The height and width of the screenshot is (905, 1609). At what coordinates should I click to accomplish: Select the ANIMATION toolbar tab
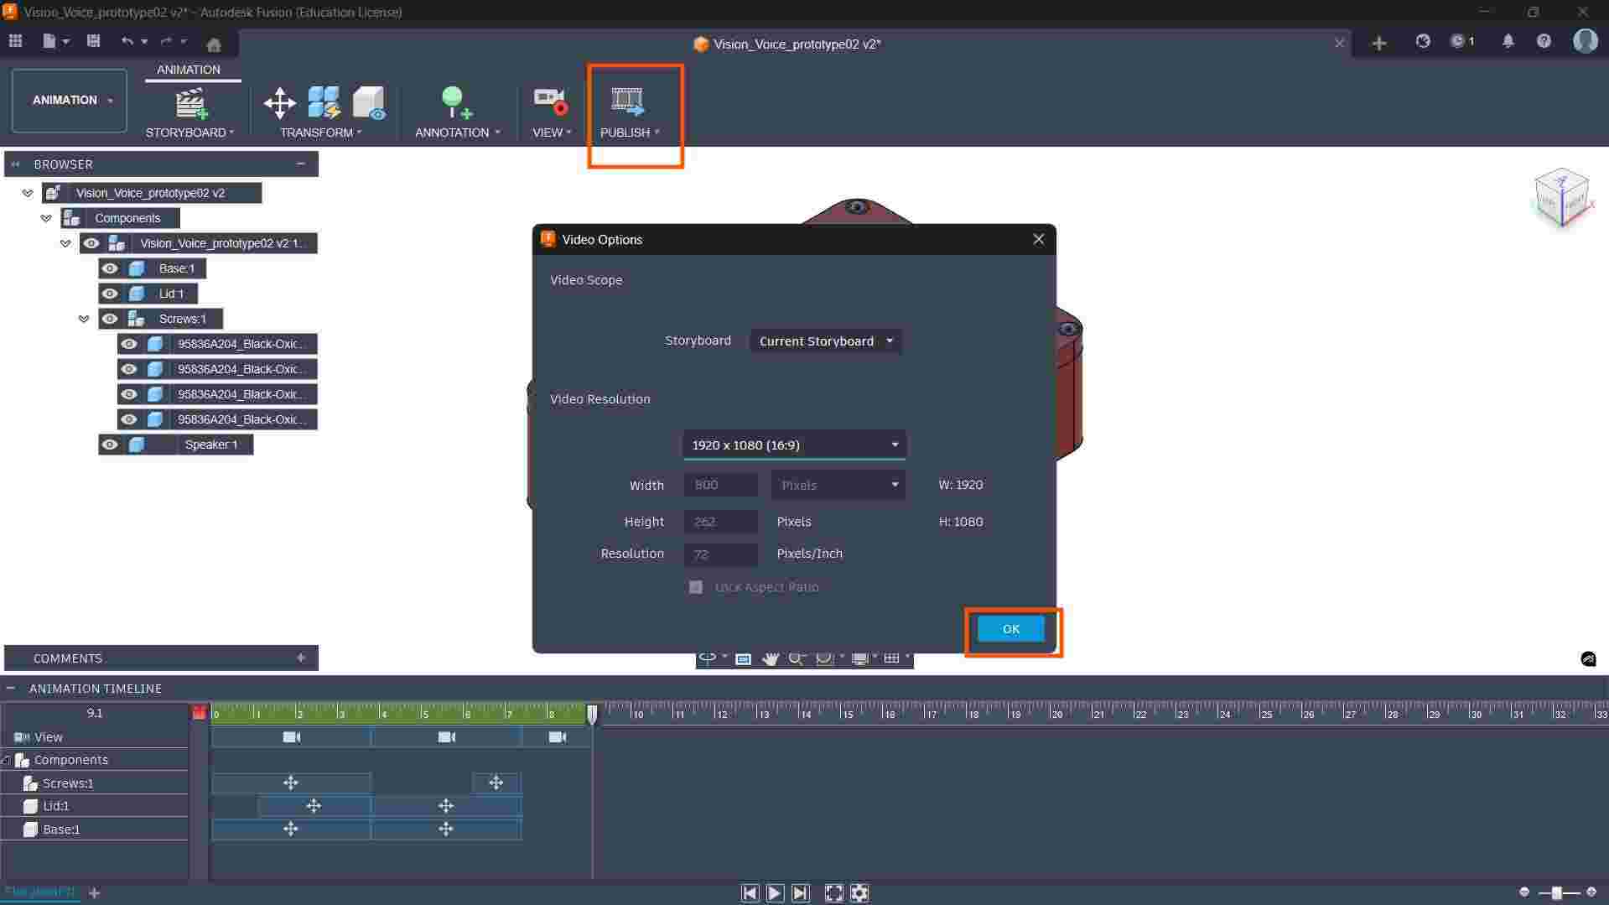[x=189, y=70]
